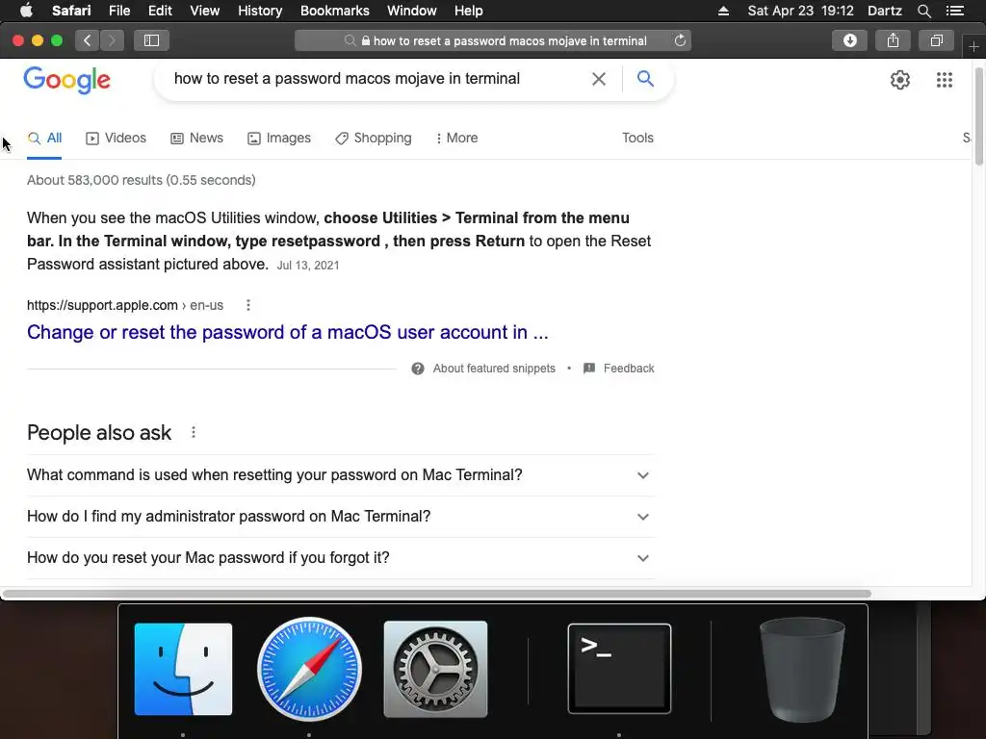The image size is (986, 739).
Task: Open Notification Center list icon
Action: pyautogui.click(x=954, y=11)
